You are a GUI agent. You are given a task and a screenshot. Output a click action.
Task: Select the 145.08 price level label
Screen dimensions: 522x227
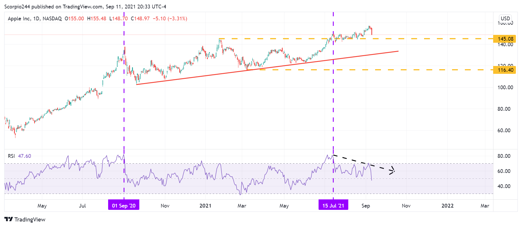tap(505, 39)
